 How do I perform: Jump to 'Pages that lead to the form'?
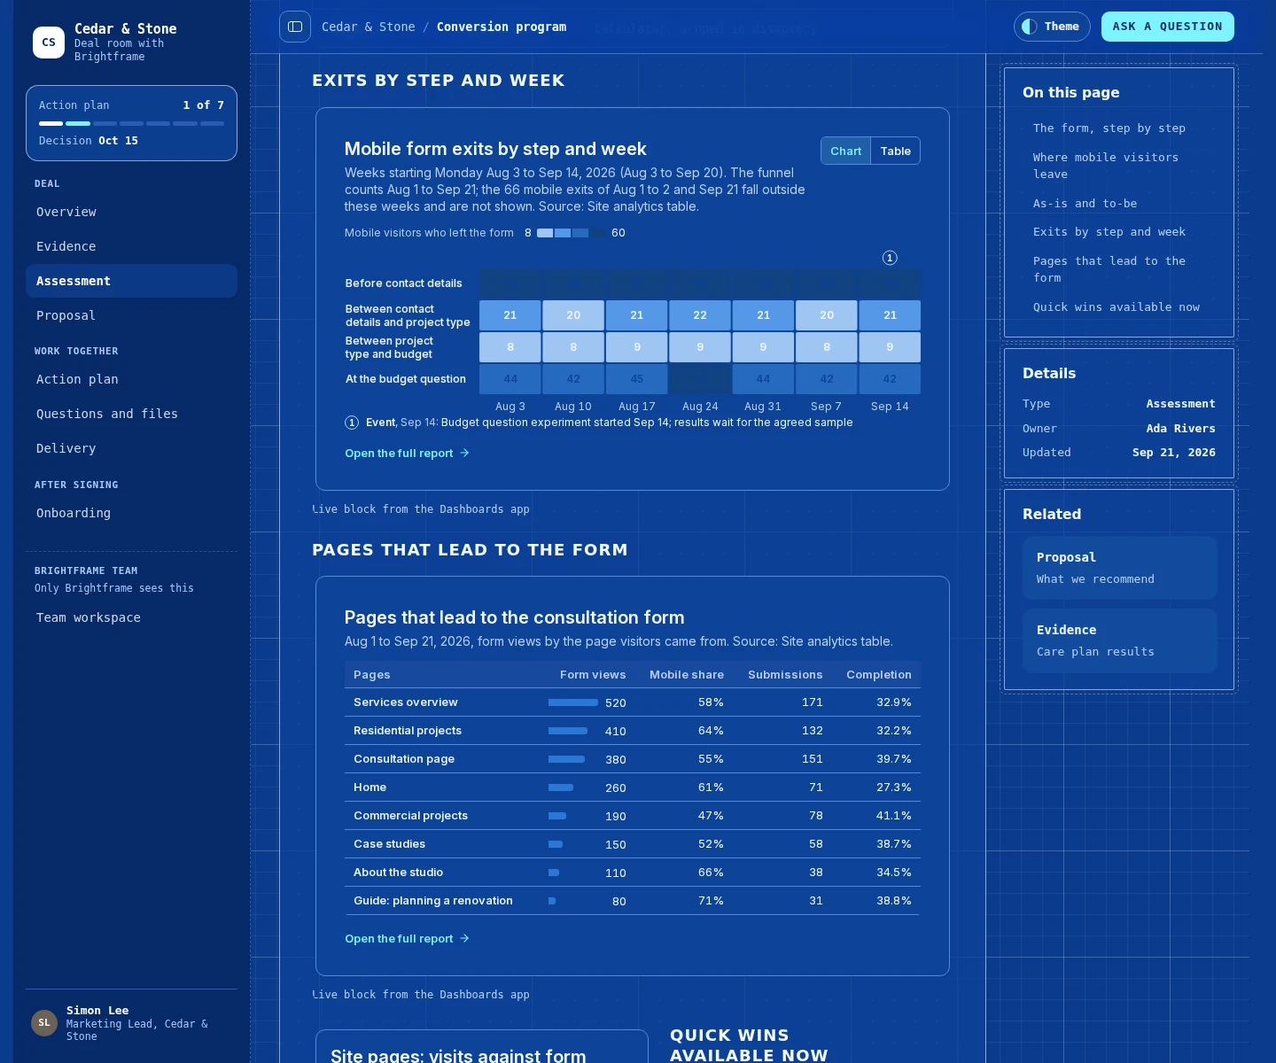pyautogui.click(x=1109, y=269)
